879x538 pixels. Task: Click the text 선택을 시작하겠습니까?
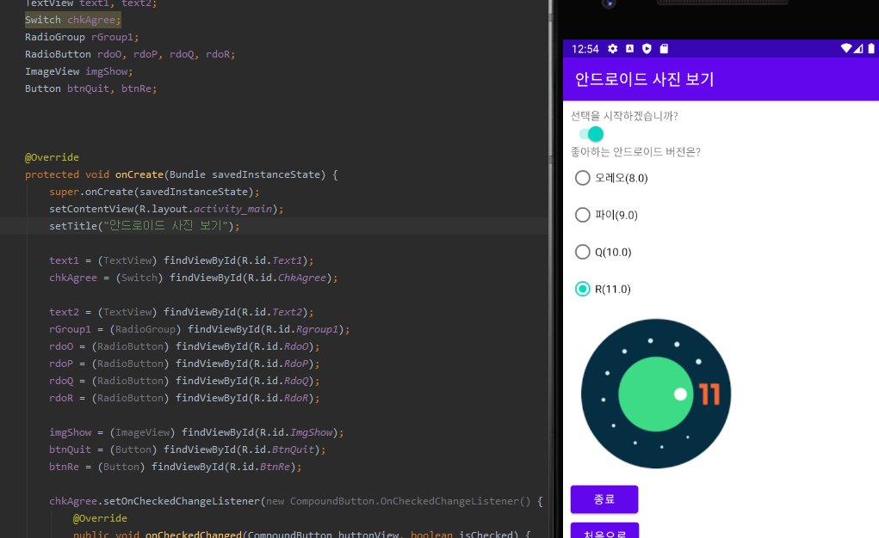[624, 116]
